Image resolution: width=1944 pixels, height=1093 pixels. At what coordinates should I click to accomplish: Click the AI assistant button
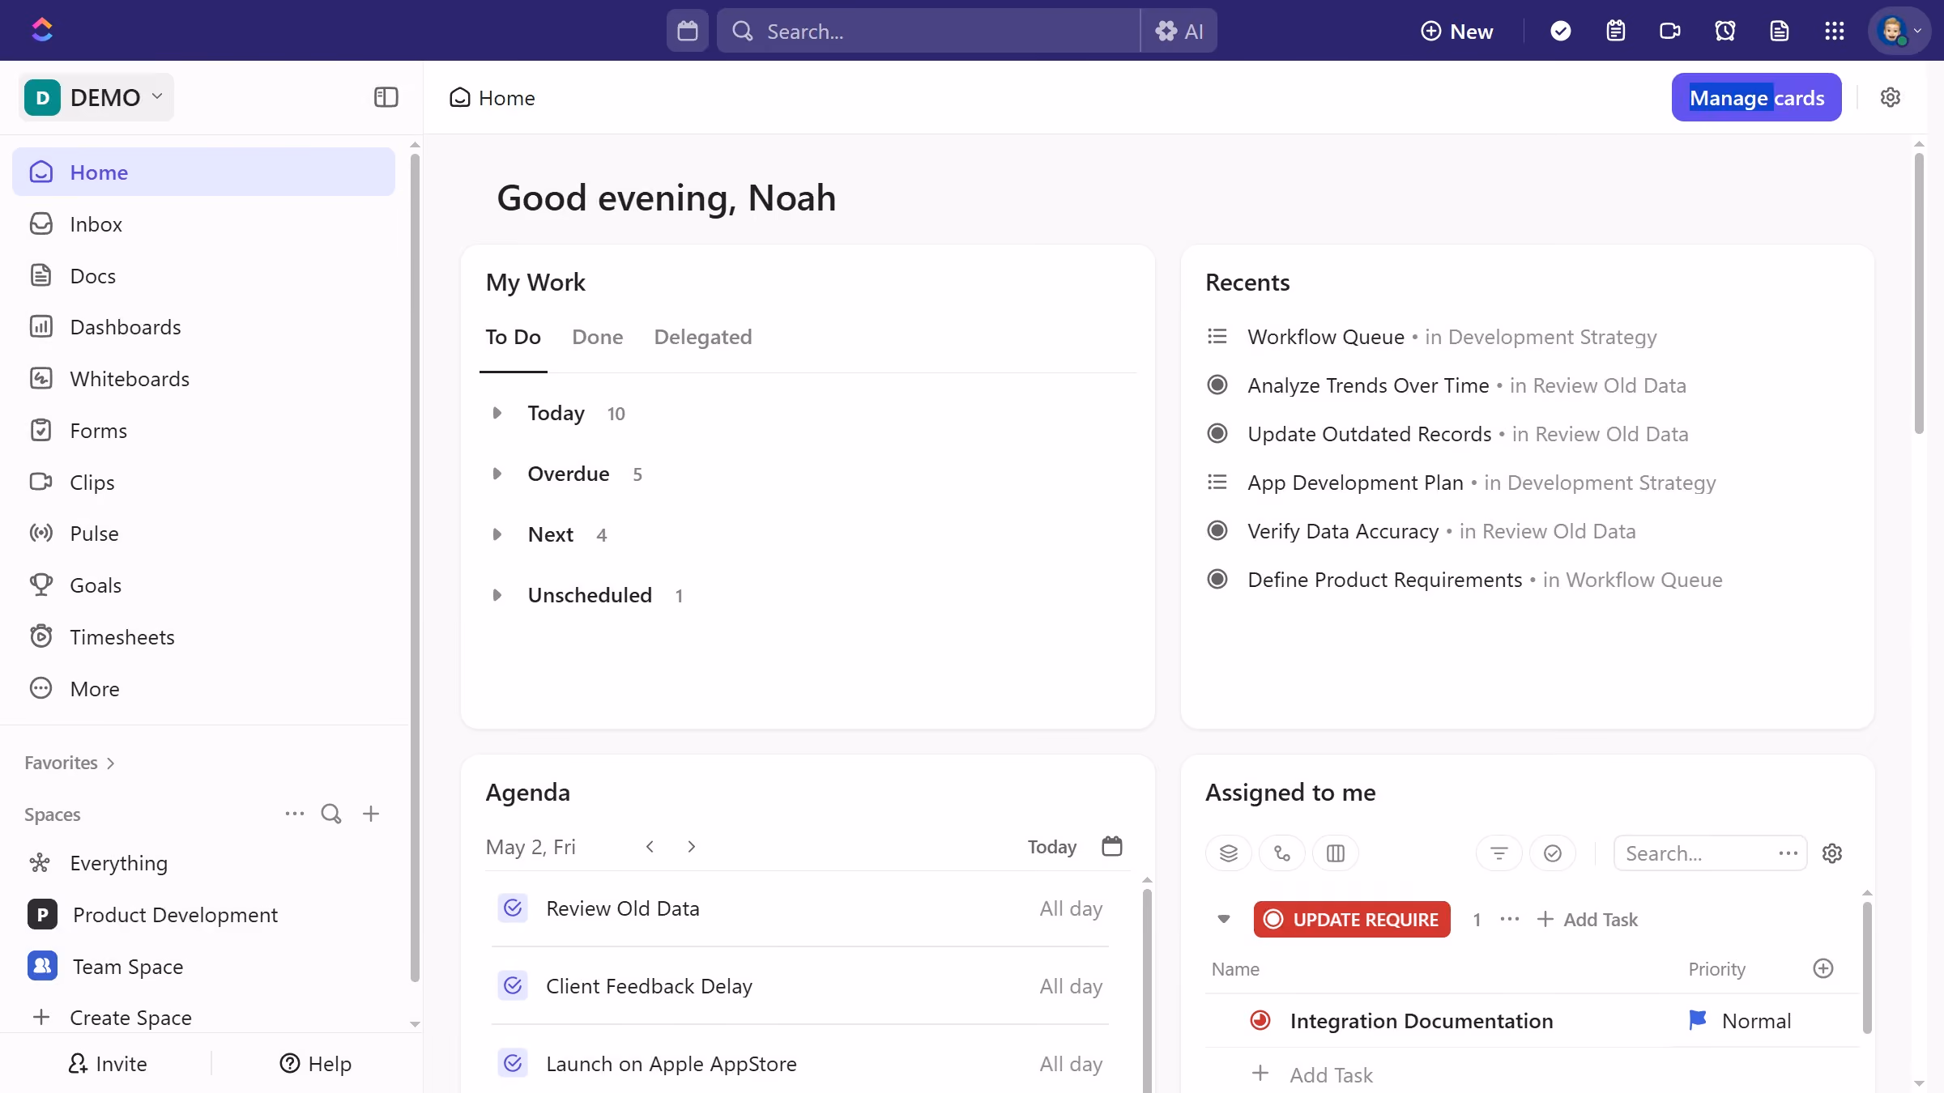(1179, 31)
